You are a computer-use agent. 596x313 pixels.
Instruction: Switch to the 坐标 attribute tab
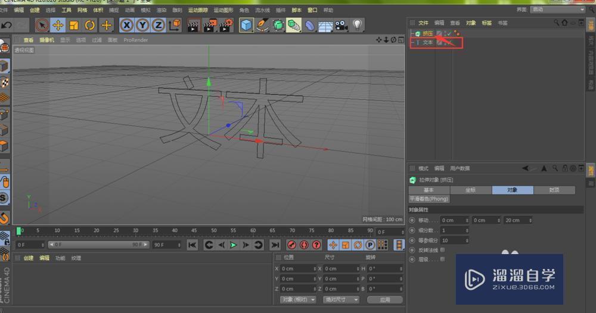coord(470,190)
